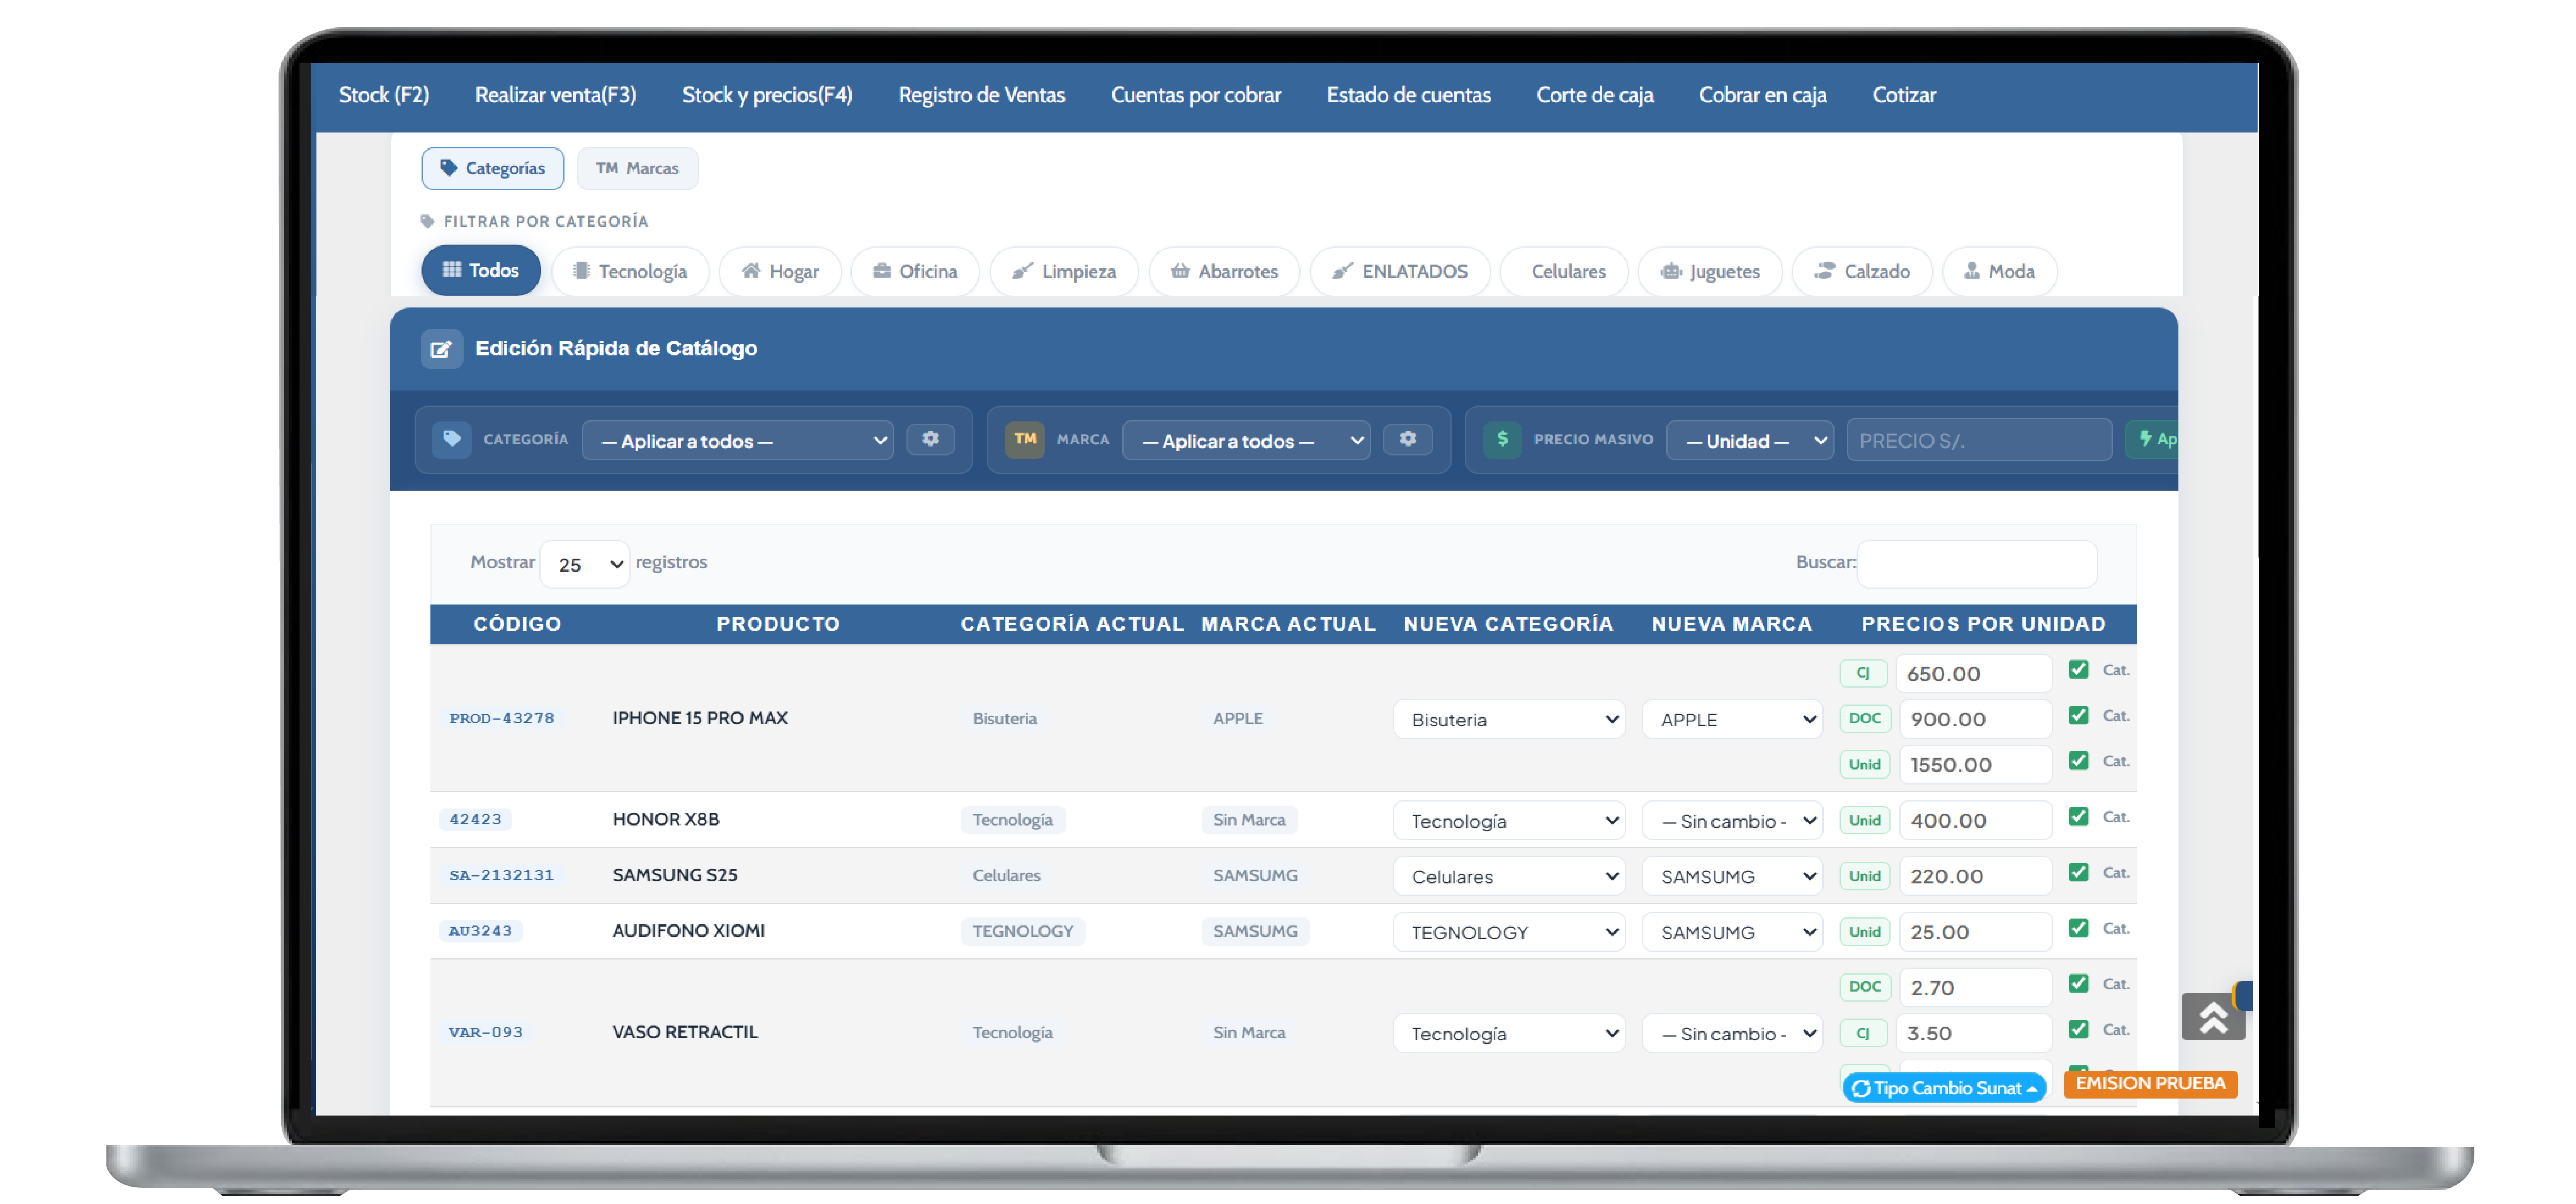Filter by Abarrotes category
The height and width of the screenshot is (1204, 2576).
point(1225,272)
